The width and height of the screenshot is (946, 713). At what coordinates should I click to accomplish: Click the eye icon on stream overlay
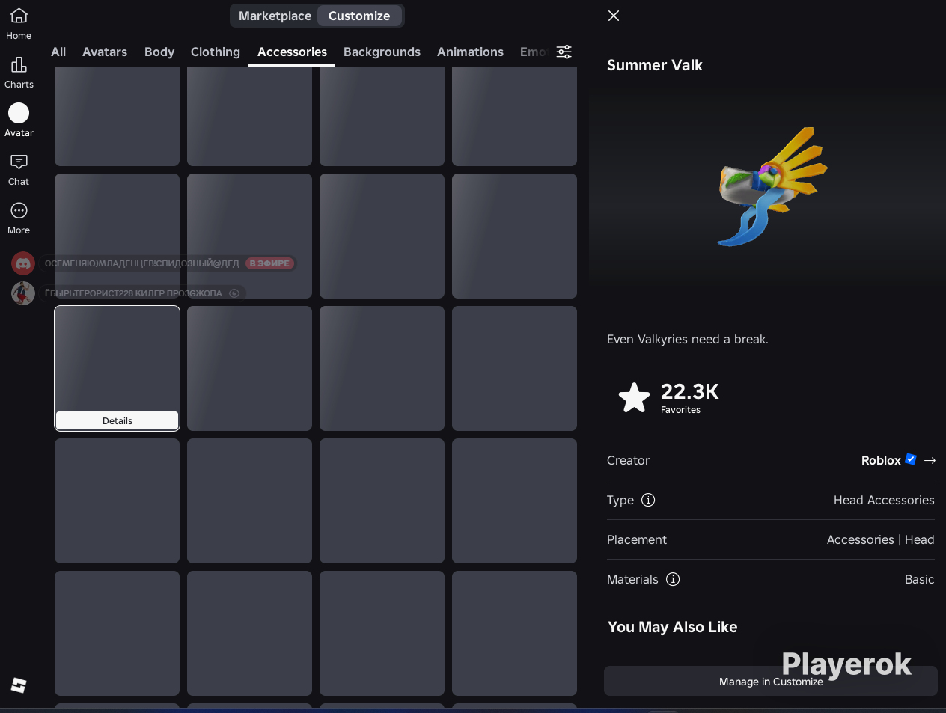(234, 293)
